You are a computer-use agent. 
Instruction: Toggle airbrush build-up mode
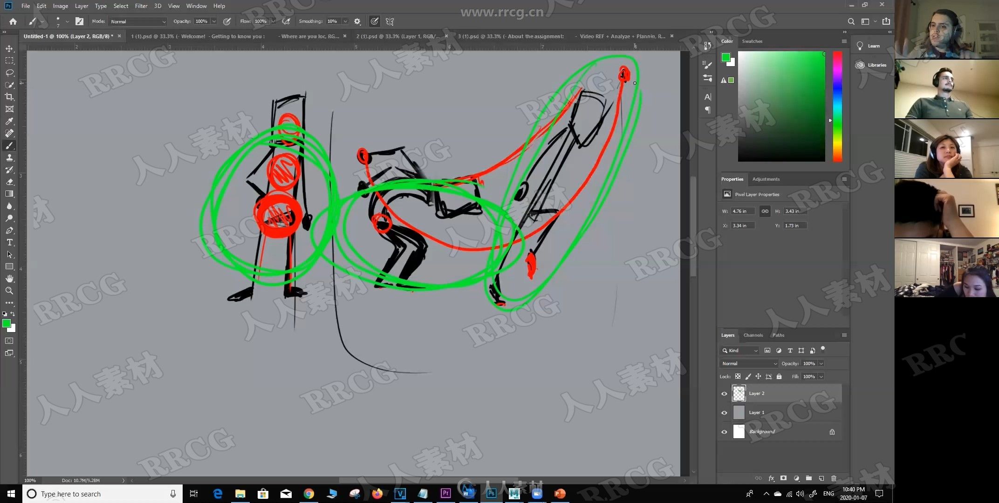[287, 21]
